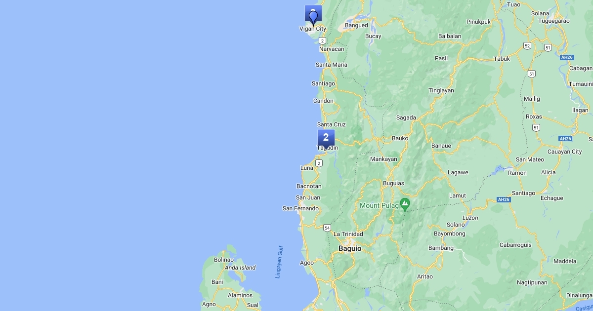Click the blue pin marker at Vigan City

coord(313,16)
